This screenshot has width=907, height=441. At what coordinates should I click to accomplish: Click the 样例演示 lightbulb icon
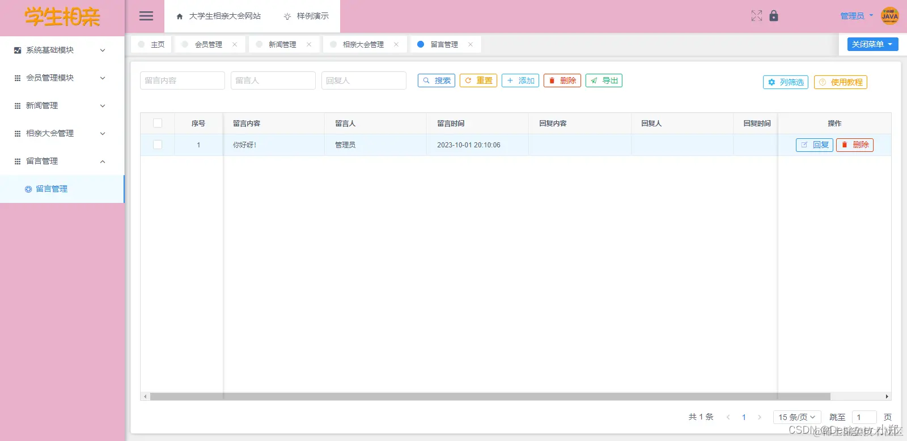tap(287, 16)
